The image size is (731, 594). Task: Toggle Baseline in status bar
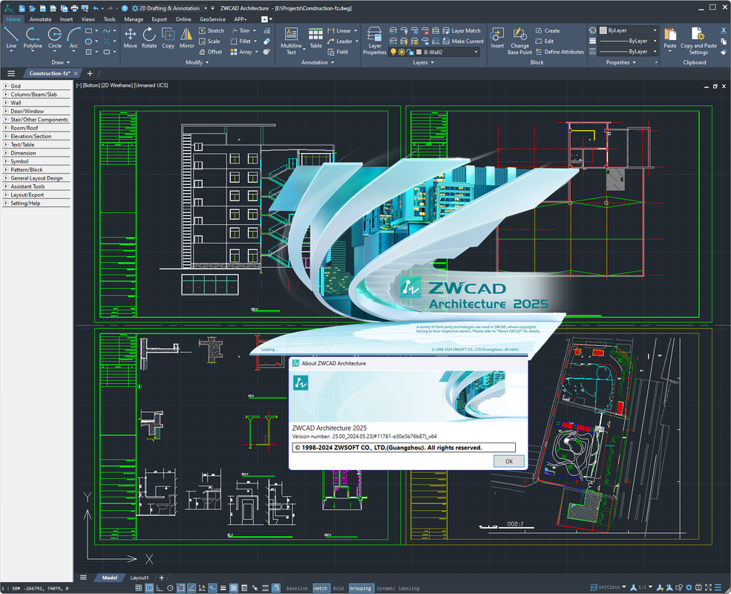(x=297, y=588)
